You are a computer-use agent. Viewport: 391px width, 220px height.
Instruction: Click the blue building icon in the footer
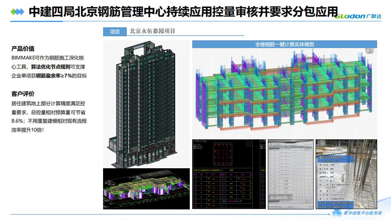click(337, 213)
